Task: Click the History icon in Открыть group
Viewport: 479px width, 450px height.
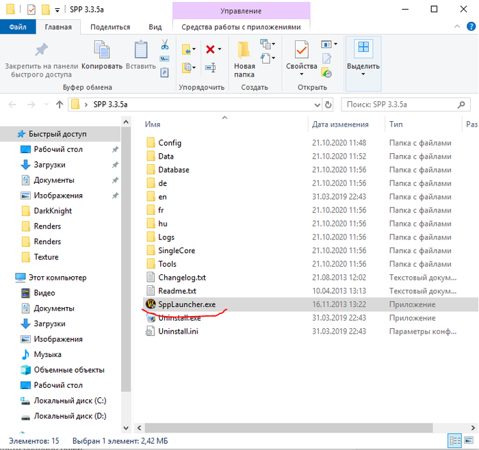Action: click(x=326, y=72)
